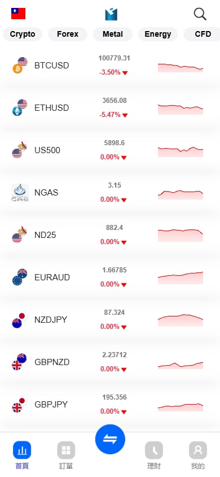Open the US500 index row
Image resolution: width=220 pixels, height=477 pixels.
tap(110, 150)
